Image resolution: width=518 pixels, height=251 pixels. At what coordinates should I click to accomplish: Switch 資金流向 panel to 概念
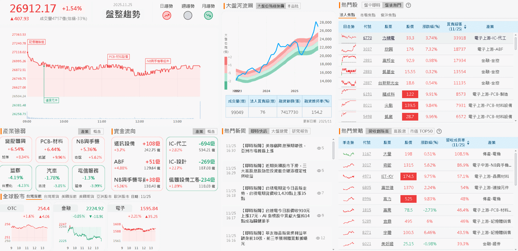(211, 131)
